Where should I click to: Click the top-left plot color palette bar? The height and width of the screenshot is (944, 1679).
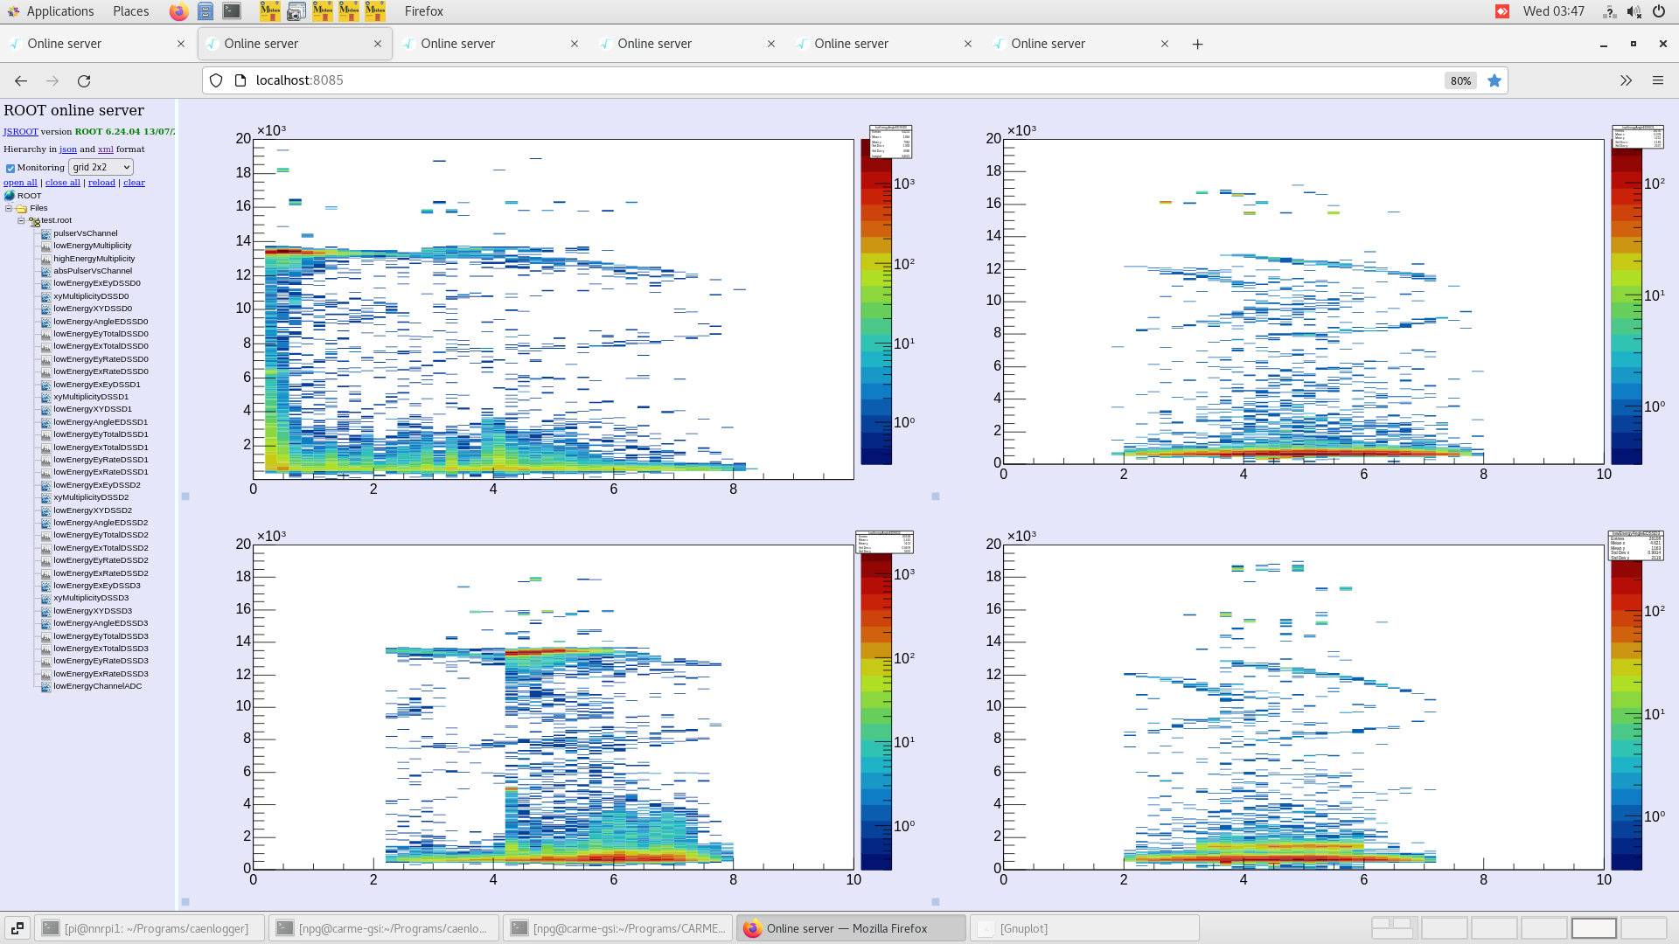(x=876, y=306)
